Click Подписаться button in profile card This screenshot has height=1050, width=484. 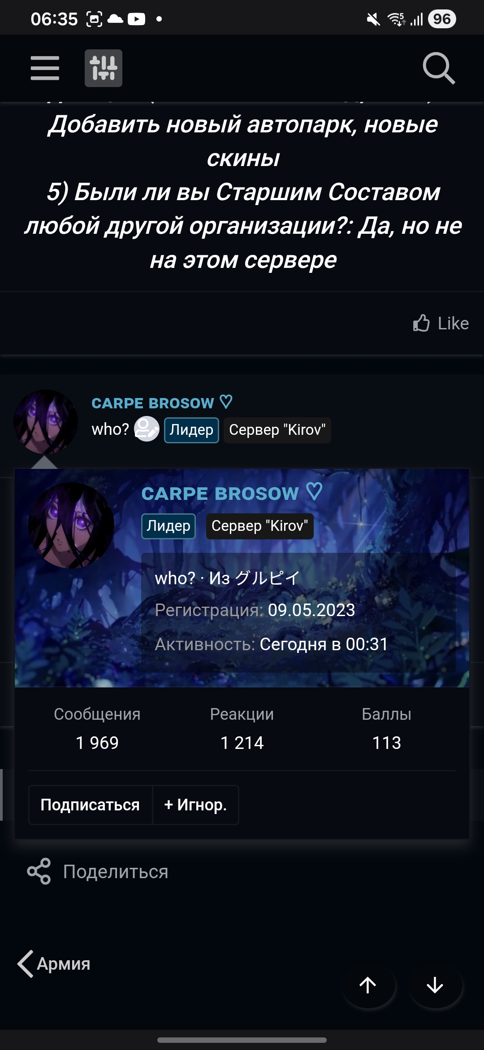[90, 805]
